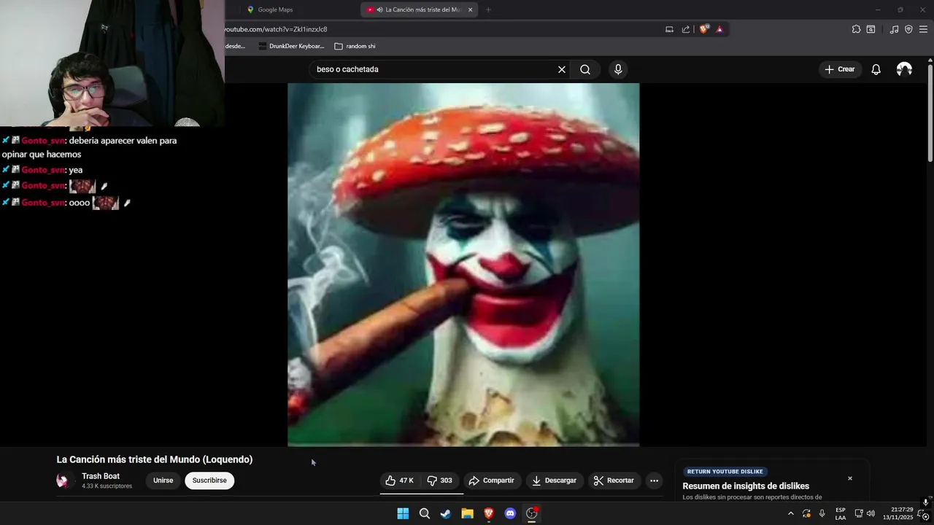Click the Brave Shields lion icon in address bar
Screen dimensions: 934x525
(x=703, y=29)
